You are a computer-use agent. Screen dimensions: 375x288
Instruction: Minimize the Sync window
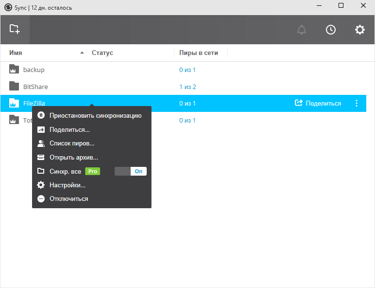pos(319,5)
